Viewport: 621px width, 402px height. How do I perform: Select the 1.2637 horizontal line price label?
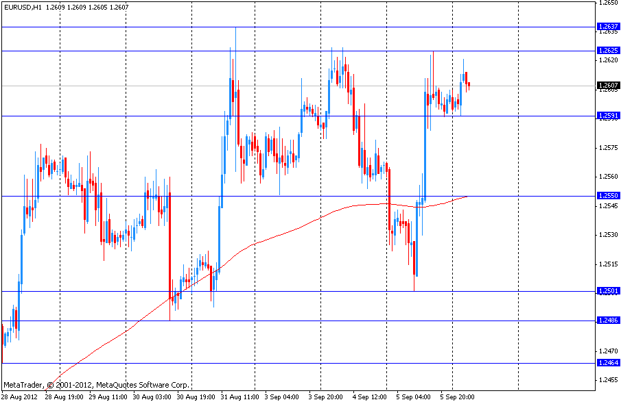point(608,27)
